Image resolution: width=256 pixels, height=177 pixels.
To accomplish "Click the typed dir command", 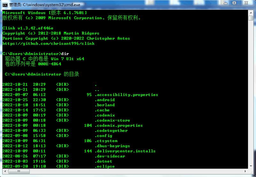I will click(x=65, y=53).
